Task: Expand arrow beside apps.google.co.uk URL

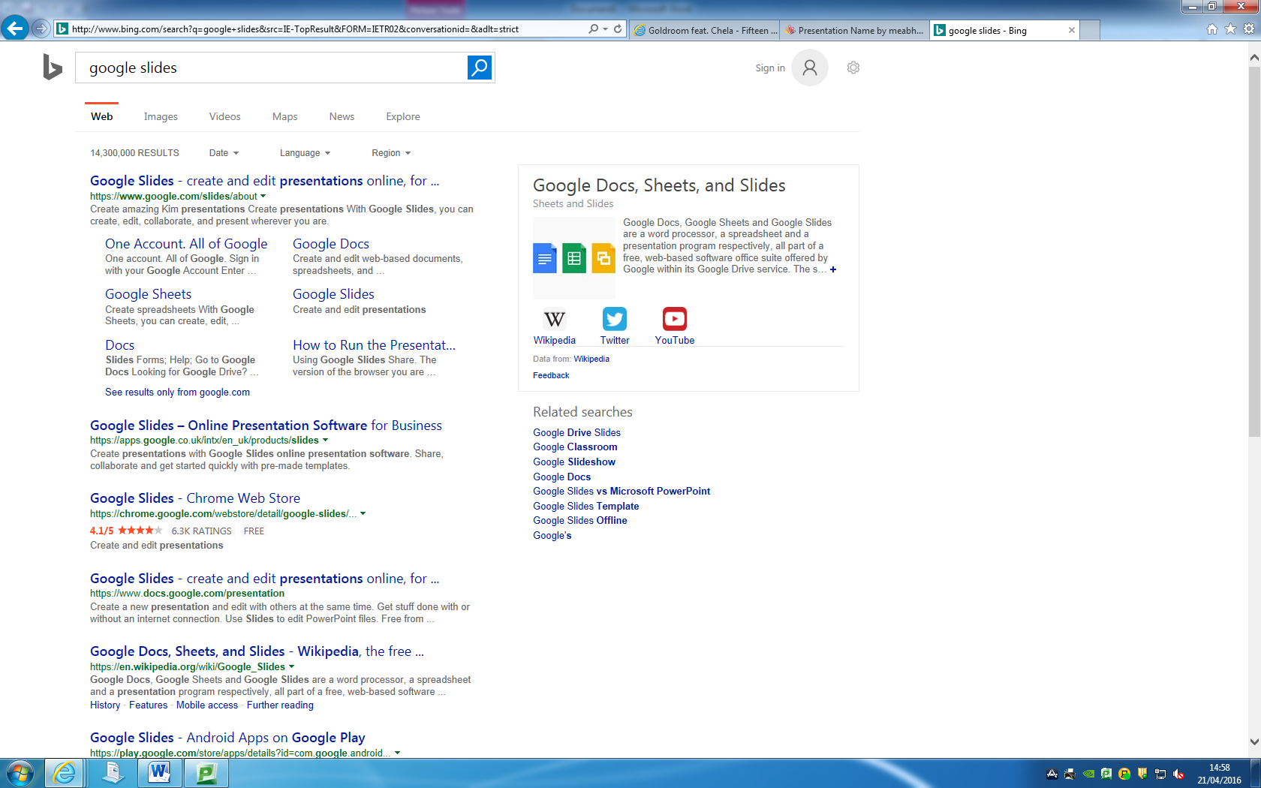Action: (x=325, y=441)
